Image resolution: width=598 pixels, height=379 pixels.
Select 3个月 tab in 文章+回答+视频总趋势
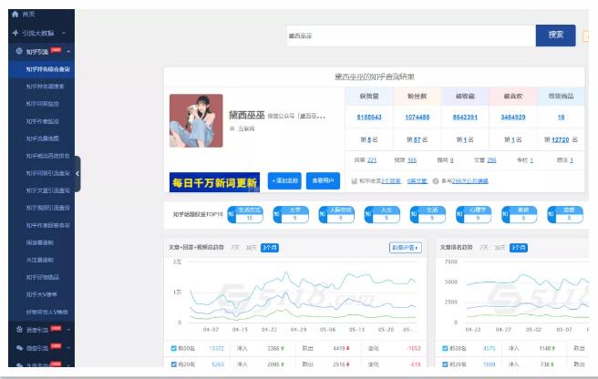(270, 248)
